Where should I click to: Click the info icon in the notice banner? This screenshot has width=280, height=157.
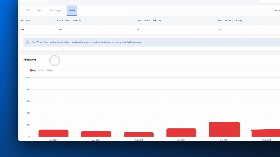tap(27, 42)
